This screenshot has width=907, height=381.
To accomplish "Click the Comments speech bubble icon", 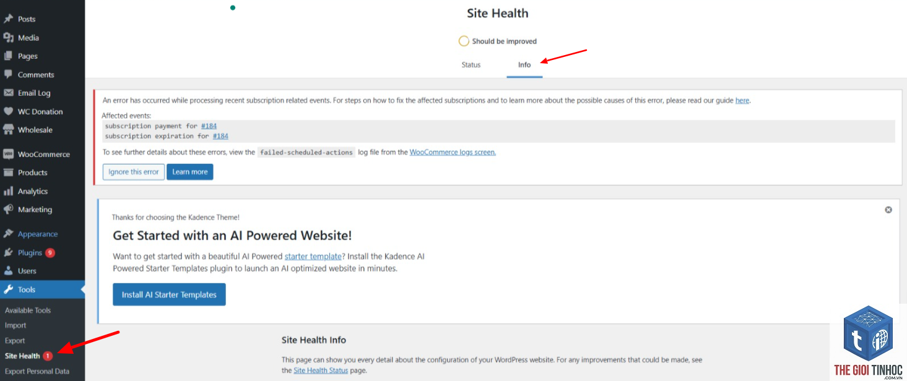I will [8, 74].
